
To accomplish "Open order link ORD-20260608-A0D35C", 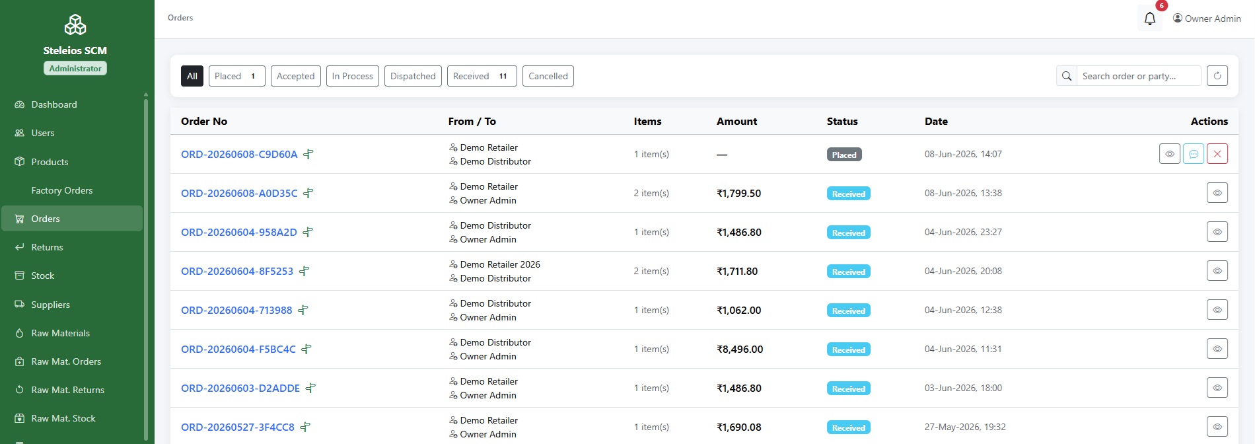I will [239, 193].
